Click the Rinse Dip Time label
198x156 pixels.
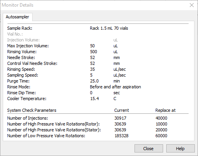point(22,93)
